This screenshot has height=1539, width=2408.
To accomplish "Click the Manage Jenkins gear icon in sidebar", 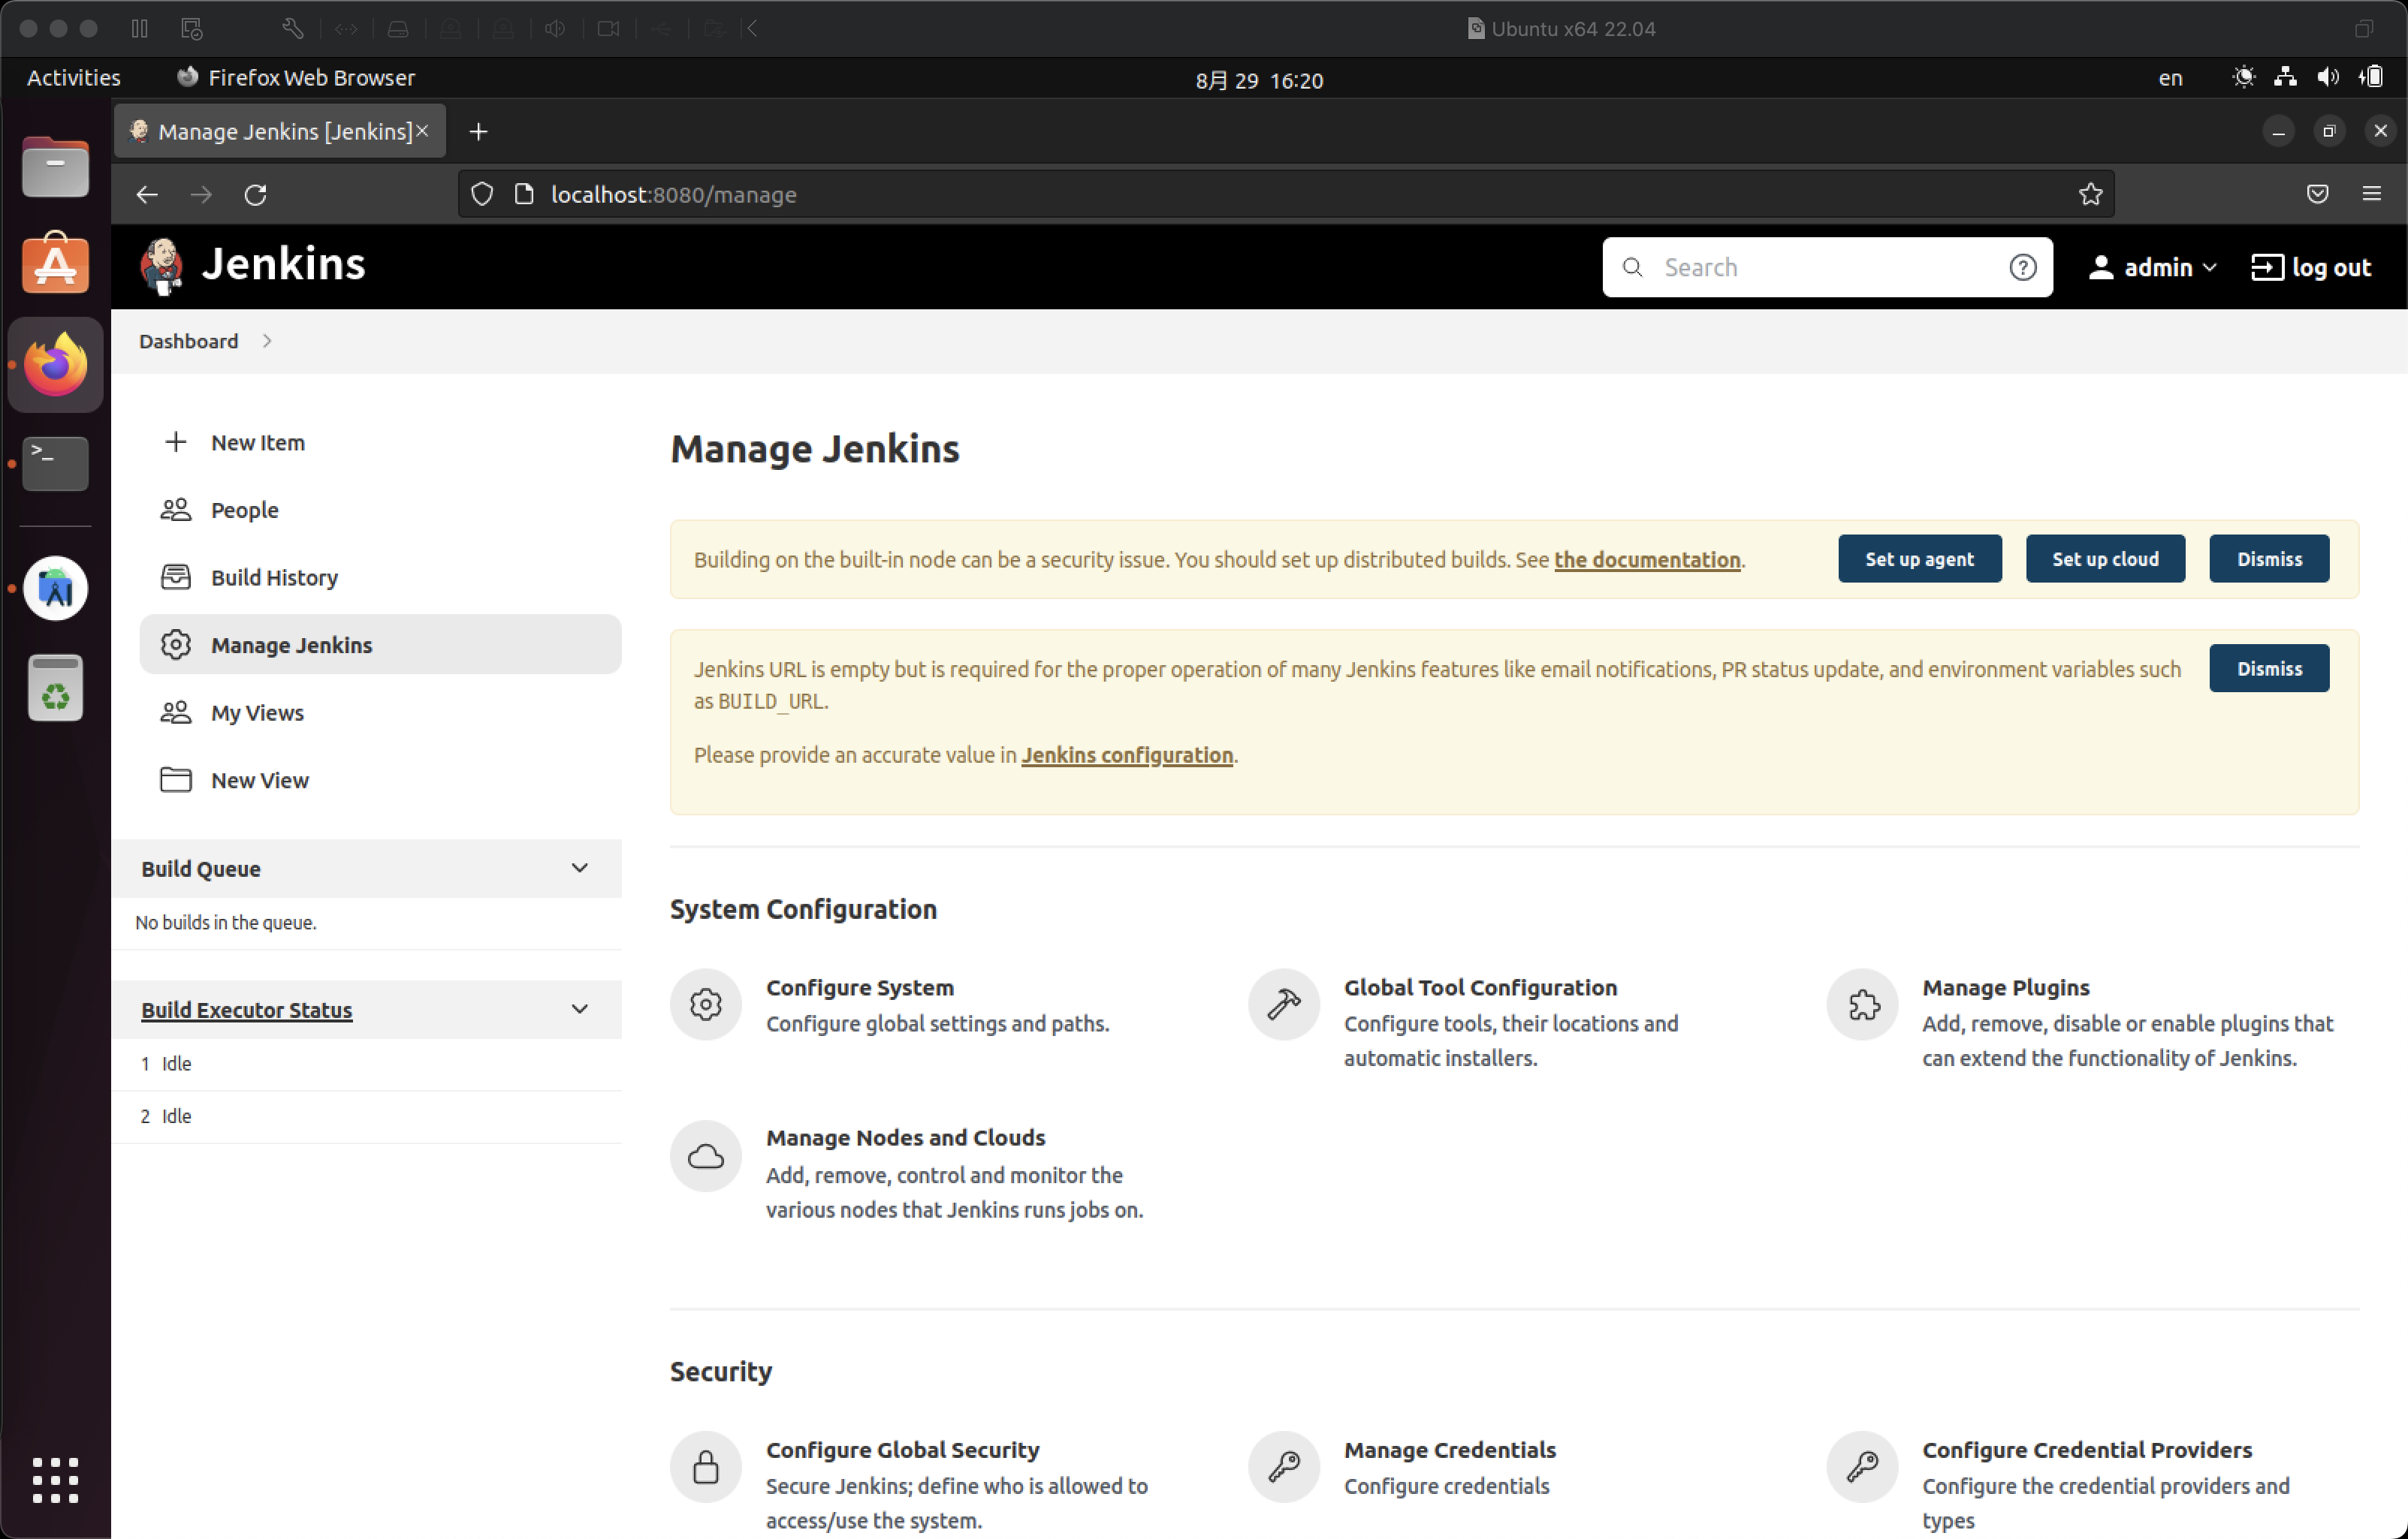I will click(175, 645).
